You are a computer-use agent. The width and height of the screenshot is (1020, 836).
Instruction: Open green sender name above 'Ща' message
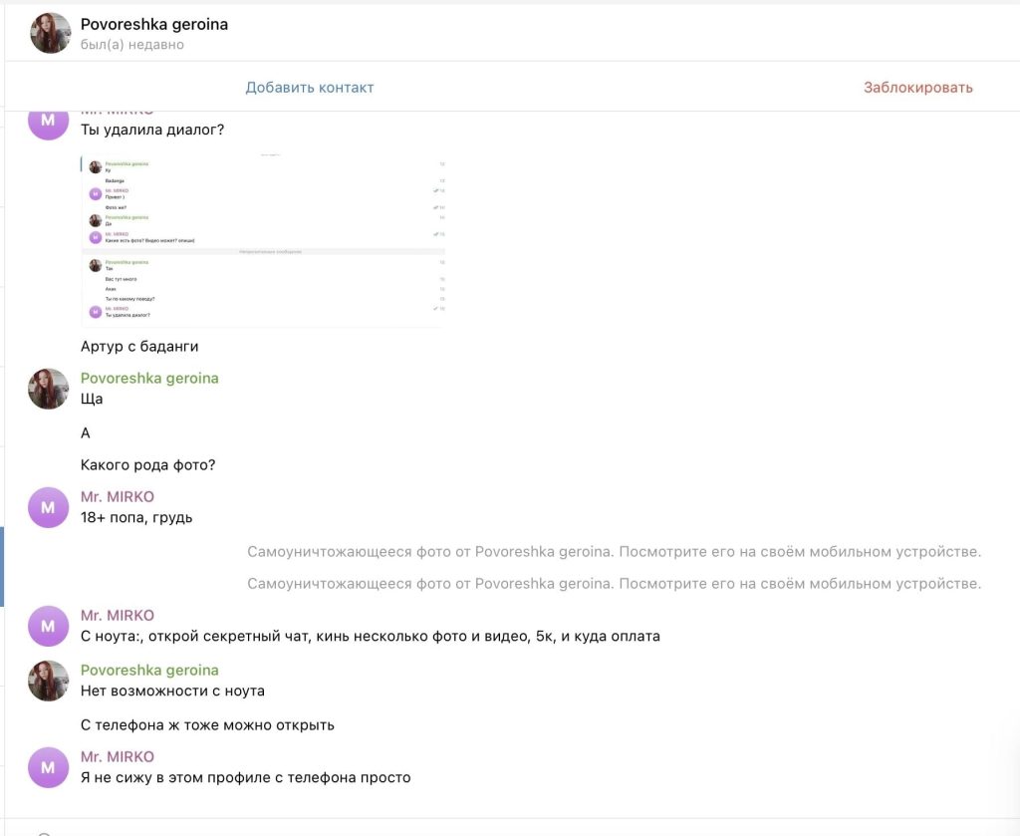[x=149, y=379]
